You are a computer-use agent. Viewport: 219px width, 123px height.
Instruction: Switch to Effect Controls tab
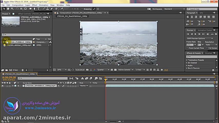pyautogui.click(x=32, y=14)
